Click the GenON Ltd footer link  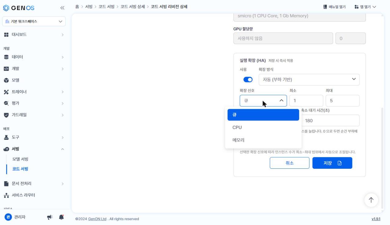tap(97, 219)
